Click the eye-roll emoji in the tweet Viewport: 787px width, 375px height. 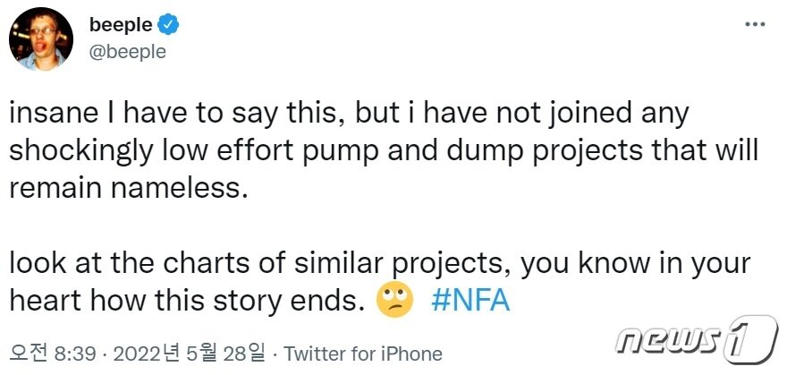click(x=395, y=300)
